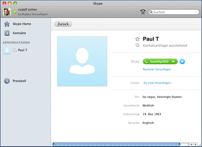
Task: Click Zu Liste hinzufügen... link
Action: (158, 83)
